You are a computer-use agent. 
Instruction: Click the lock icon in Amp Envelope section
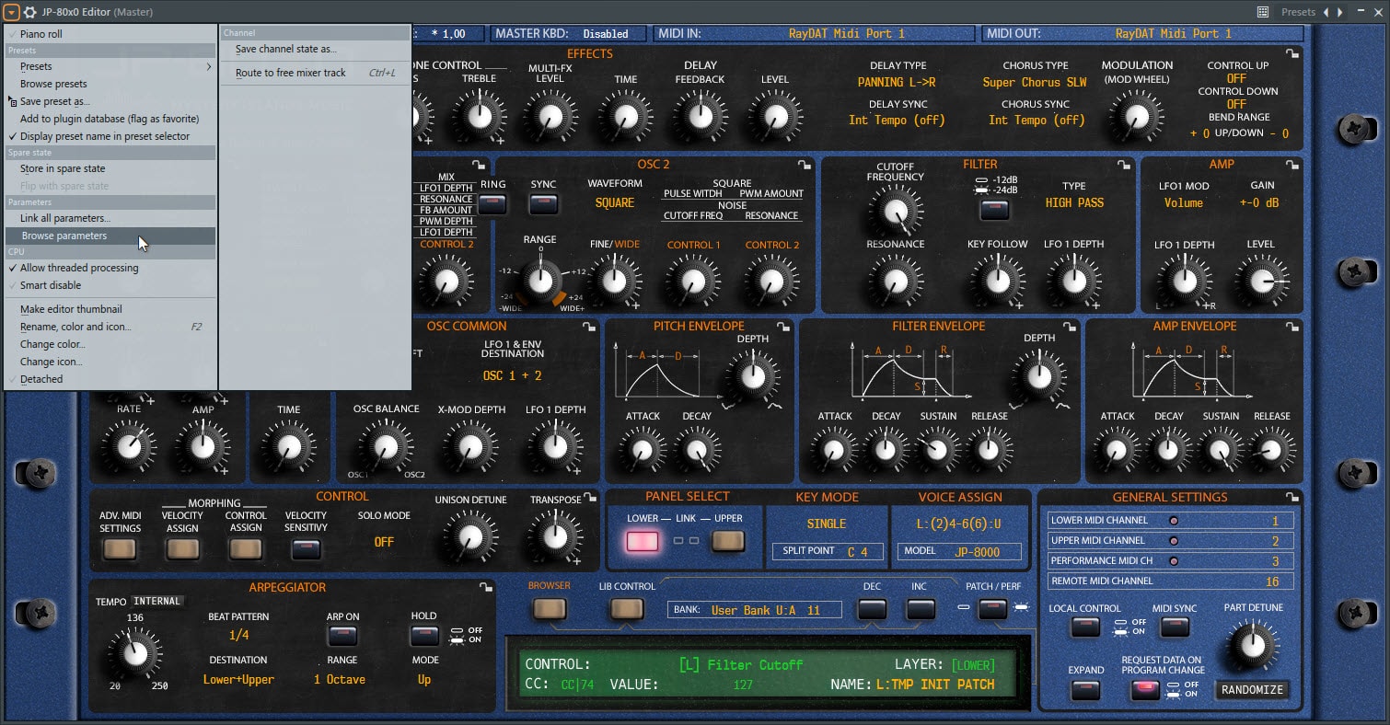1292,327
